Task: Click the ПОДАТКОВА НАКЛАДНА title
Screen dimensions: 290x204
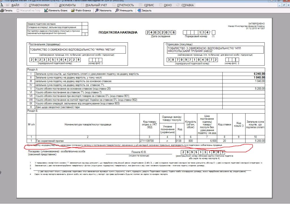Action: click(118, 32)
